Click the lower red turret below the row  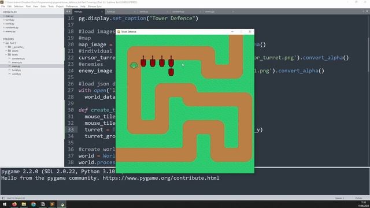[171, 72]
